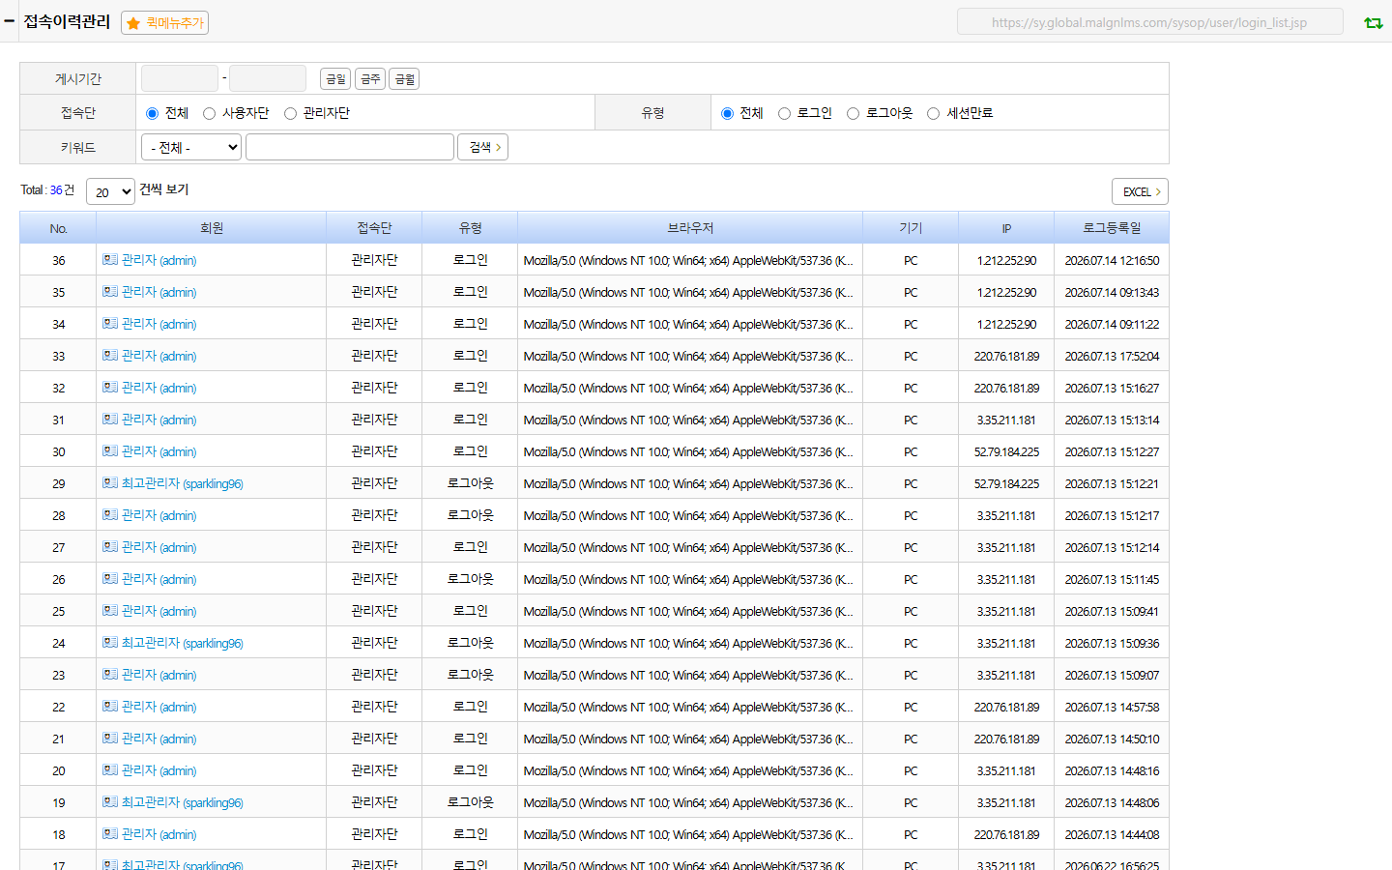Screen dimensions: 1392x870
Task: Open the 키워드 전체 dropdown
Action: click(x=191, y=147)
